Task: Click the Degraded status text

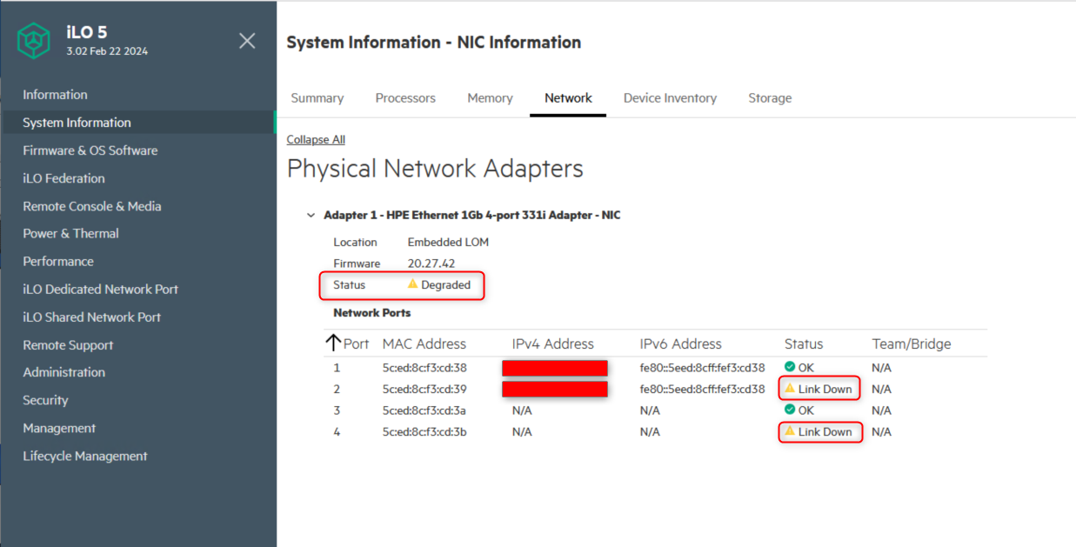Action: pyautogui.click(x=445, y=284)
